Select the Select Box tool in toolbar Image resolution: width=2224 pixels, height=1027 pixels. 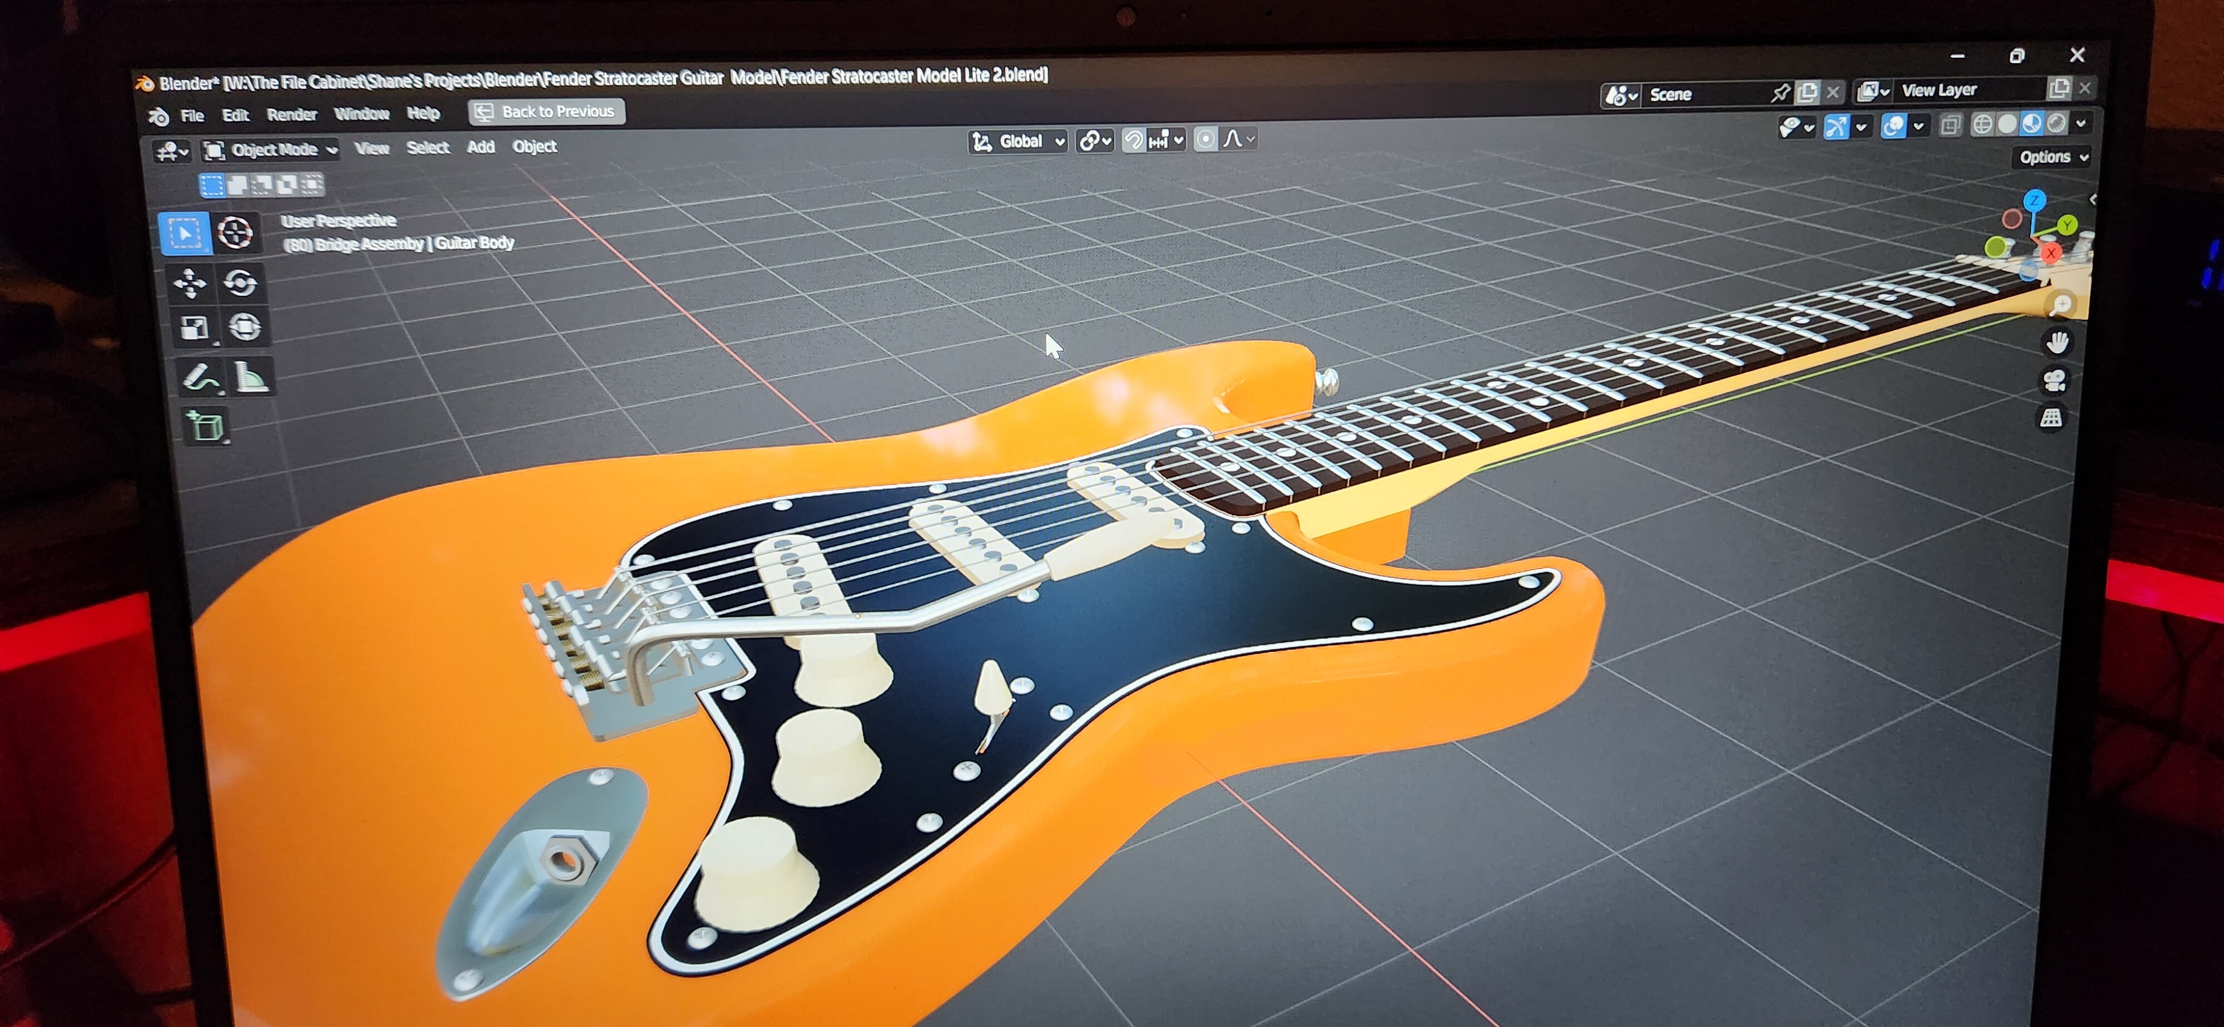point(185,233)
